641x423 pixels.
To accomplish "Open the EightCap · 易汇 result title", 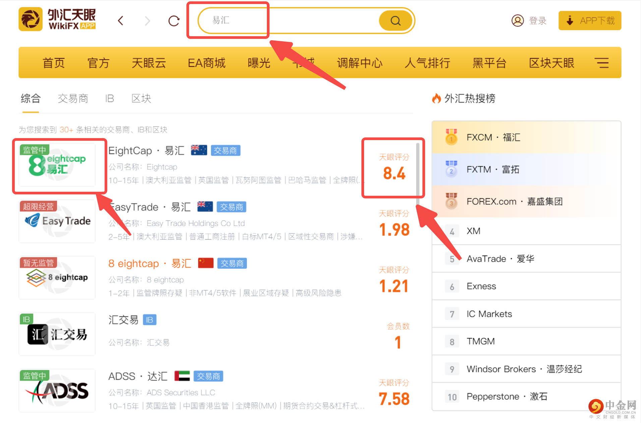I will 146,151.
